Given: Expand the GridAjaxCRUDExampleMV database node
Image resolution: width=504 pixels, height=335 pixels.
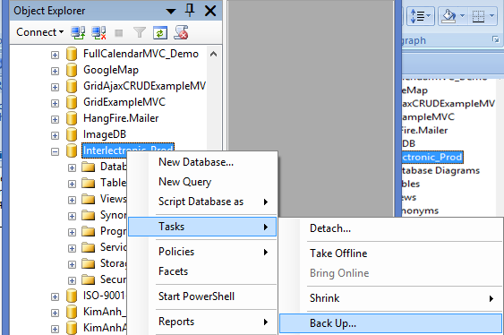Looking at the screenshot, I should click(x=55, y=87).
